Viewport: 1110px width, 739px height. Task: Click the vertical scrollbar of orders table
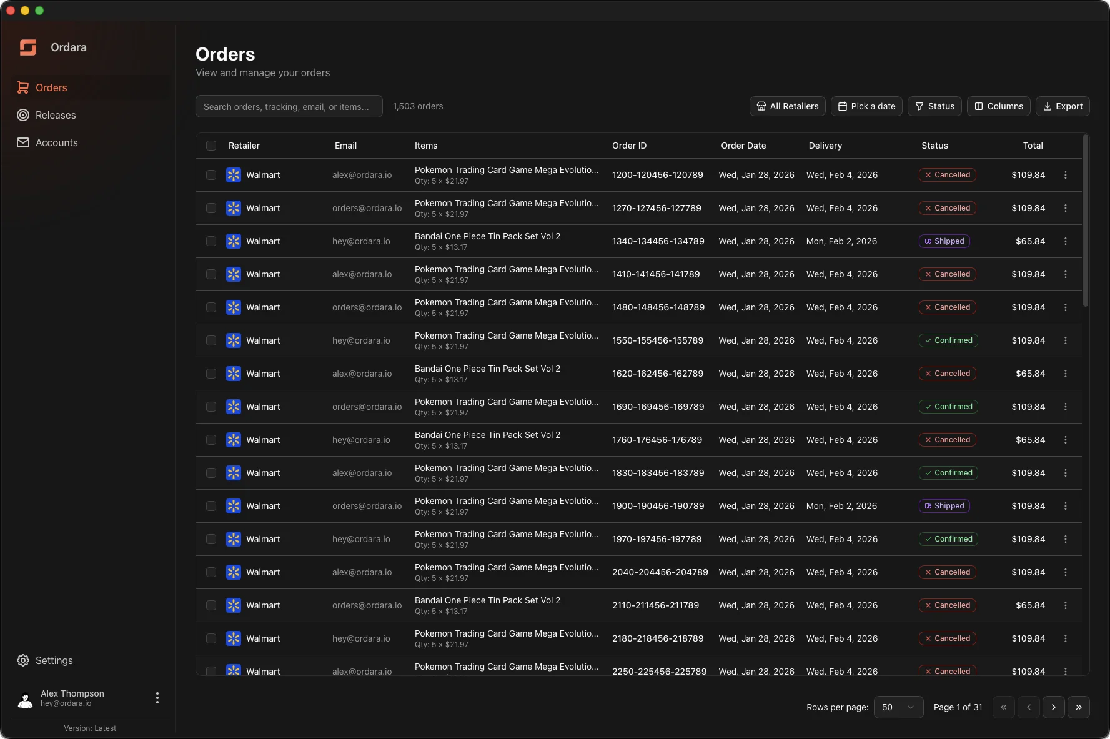[x=1086, y=220]
